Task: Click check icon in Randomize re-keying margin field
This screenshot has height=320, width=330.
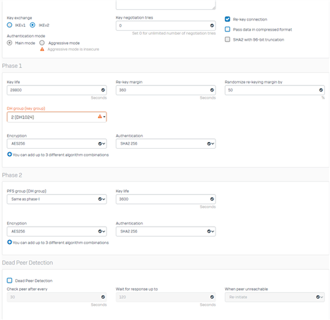Action: click(321, 90)
